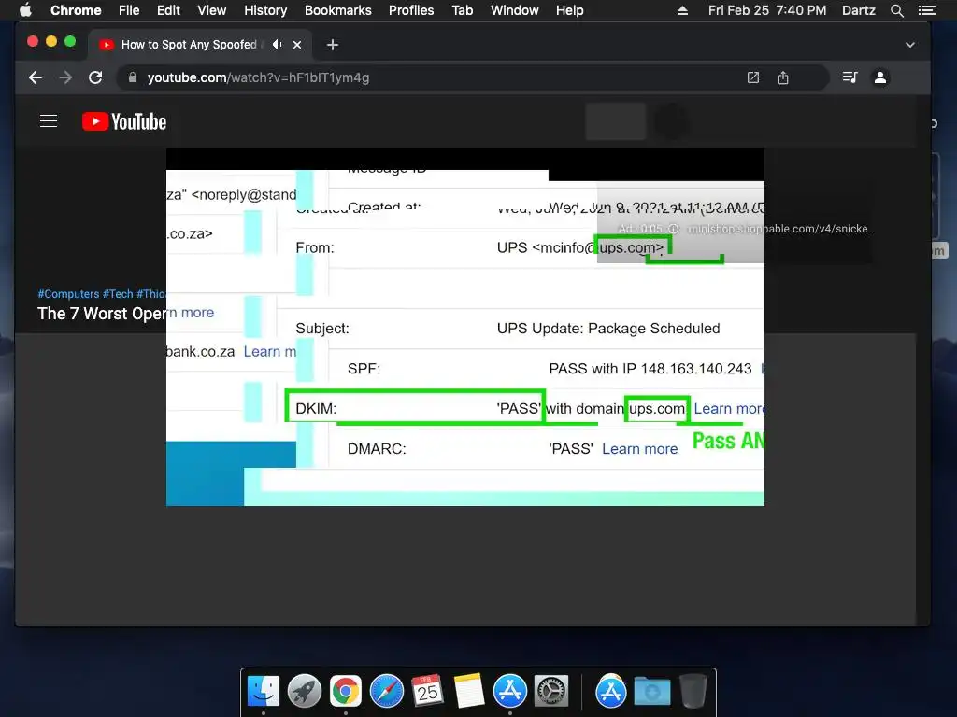This screenshot has height=717, width=957.
Task: Go back to previous page
Action: pos(36,77)
